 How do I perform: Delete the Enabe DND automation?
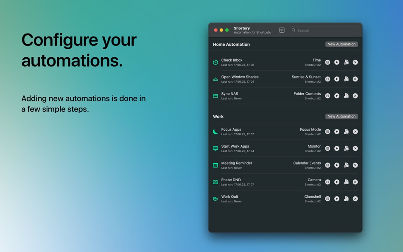tap(355, 182)
